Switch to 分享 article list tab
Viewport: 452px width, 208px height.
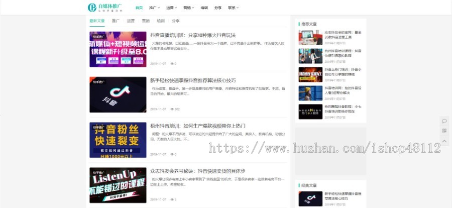(176, 21)
